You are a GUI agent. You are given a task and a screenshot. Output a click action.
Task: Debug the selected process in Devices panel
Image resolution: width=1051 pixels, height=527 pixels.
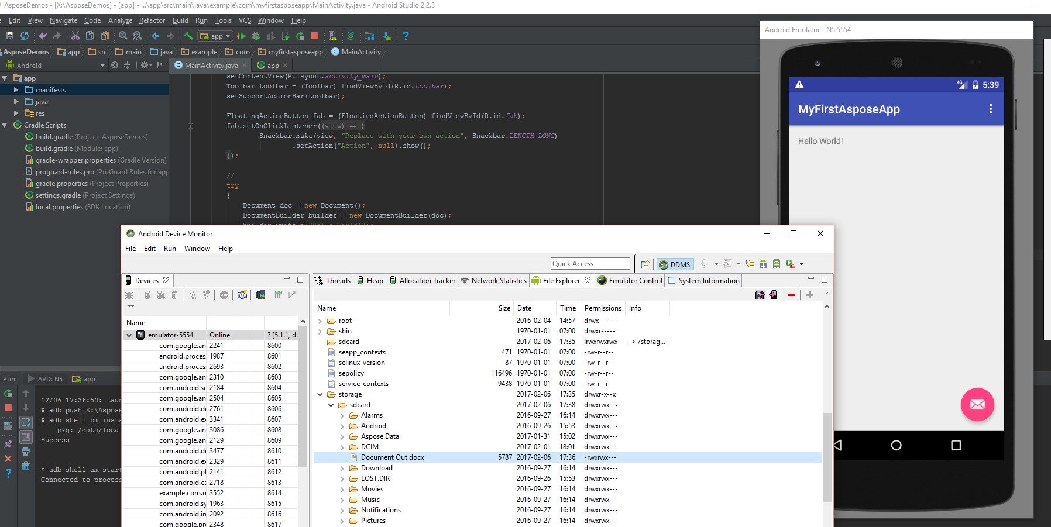click(x=130, y=295)
